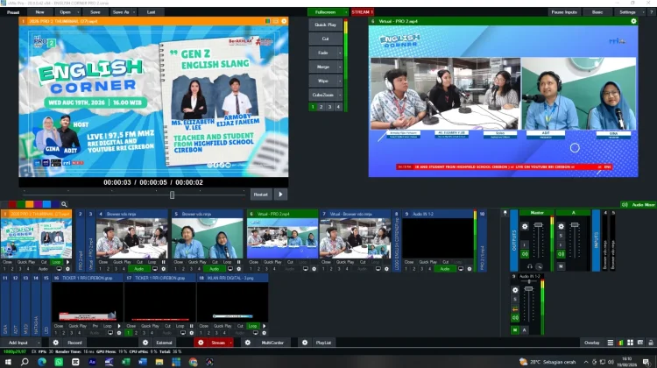Expand the Merge transition dropdown arrow

(340, 67)
